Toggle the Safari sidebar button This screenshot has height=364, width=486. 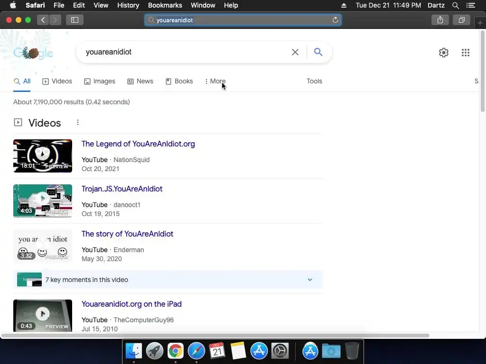coord(75,20)
